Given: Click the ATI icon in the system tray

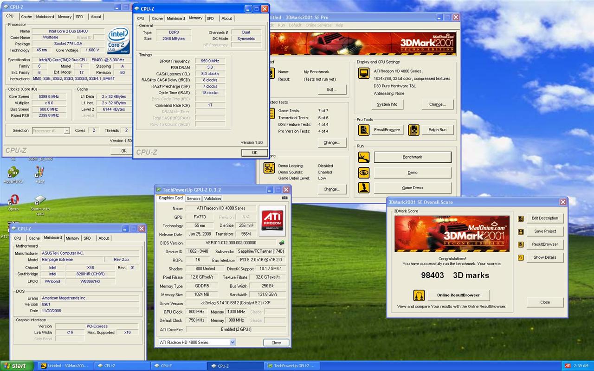Looking at the screenshot, I should coord(568,366).
